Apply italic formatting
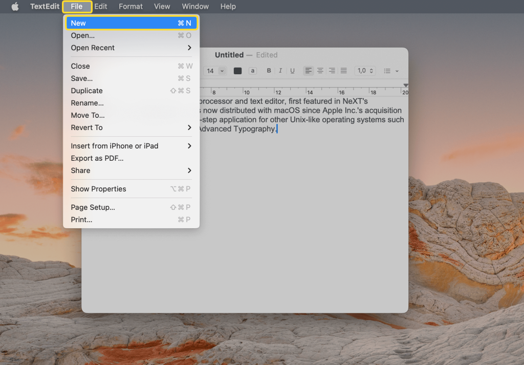The width and height of the screenshot is (524, 365). (x=280, y=71)
